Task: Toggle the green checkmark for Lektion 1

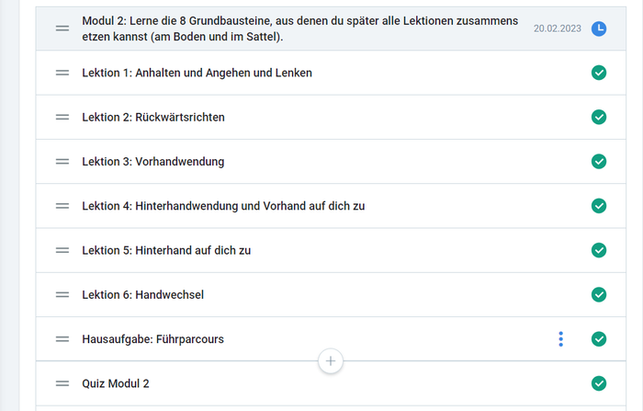Action: pyautogui.click(x=599, y=73)
